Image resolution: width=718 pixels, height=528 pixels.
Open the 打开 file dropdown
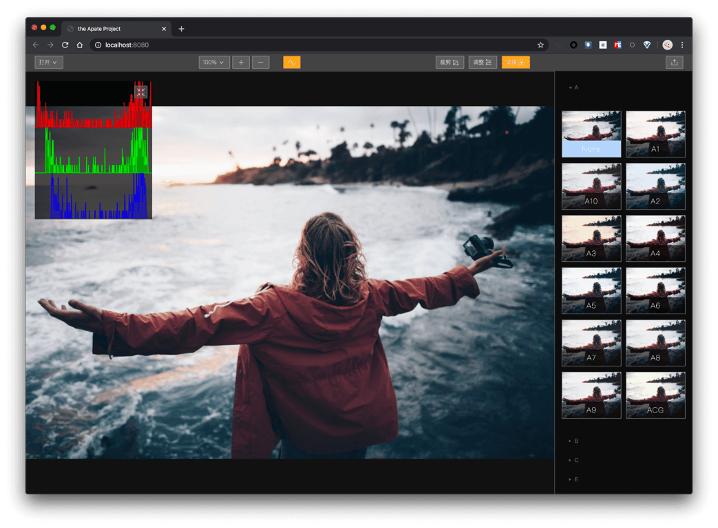coord(48,63)
